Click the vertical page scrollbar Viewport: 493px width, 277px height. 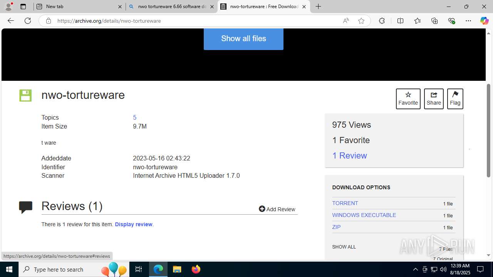(x=489, y=131)
